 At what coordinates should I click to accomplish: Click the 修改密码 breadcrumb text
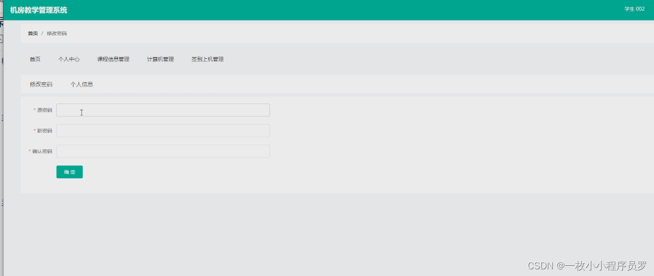tap(57, 33)
